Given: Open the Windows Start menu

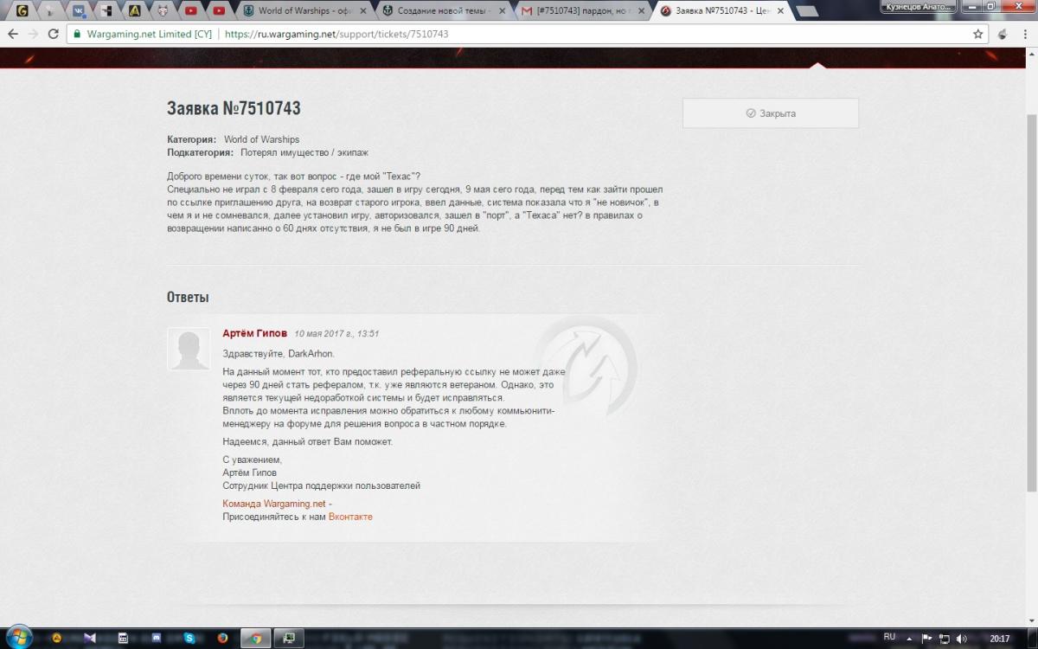Looking at the screenshot, I should (x=18, y=639).
